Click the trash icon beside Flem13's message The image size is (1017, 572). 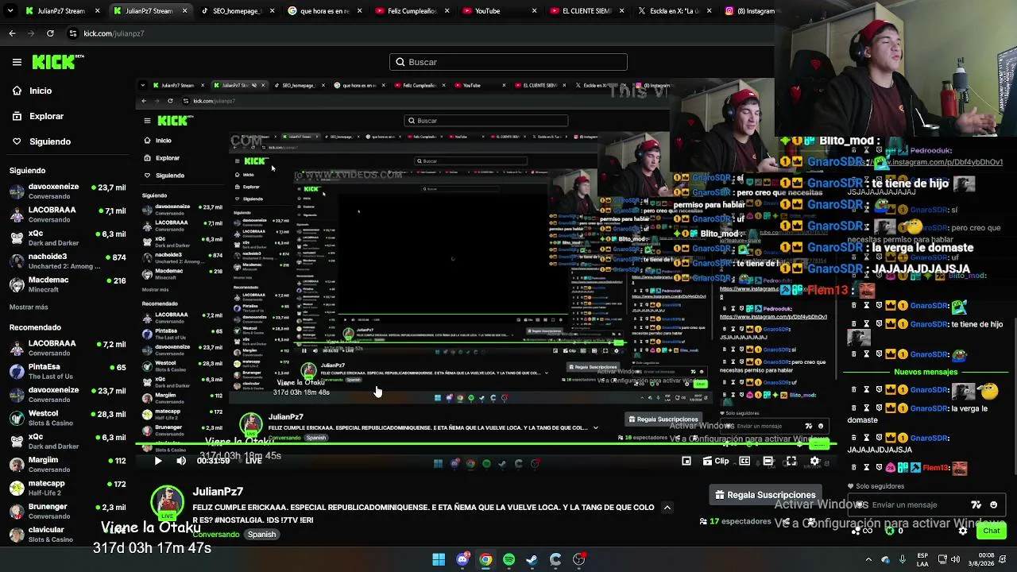pos(853,468)
